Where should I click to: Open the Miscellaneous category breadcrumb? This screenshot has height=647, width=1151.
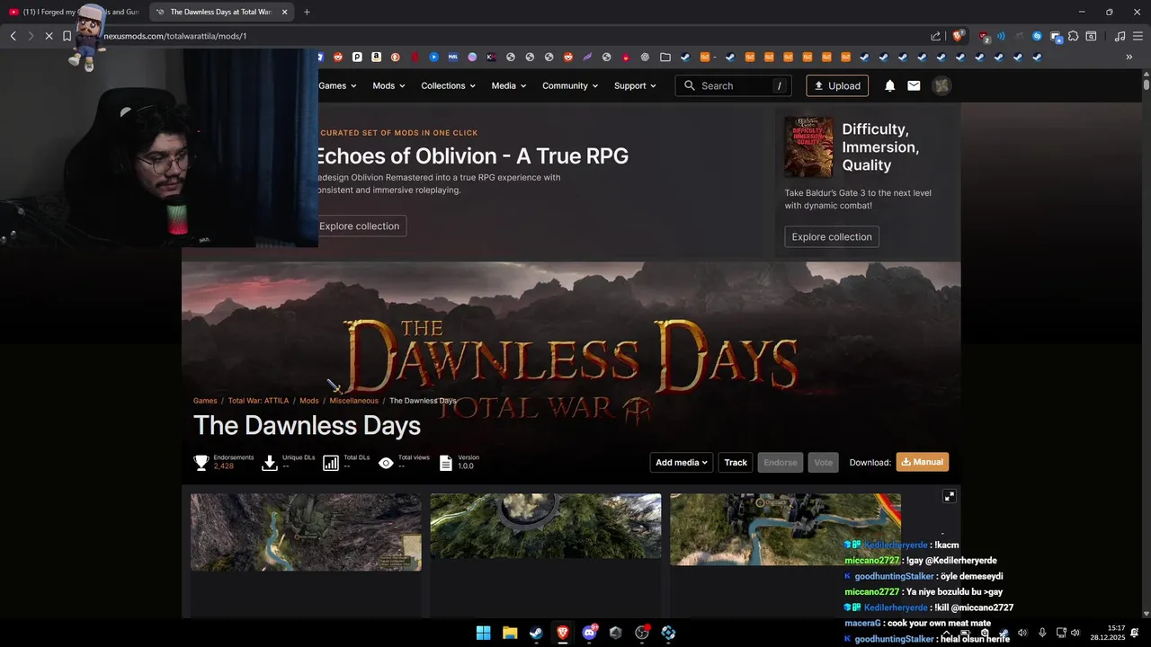coord(353,401)
